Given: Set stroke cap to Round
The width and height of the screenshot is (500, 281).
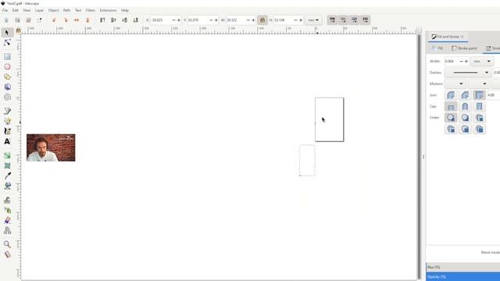Looking at the screenshot, I should point(465,106).
